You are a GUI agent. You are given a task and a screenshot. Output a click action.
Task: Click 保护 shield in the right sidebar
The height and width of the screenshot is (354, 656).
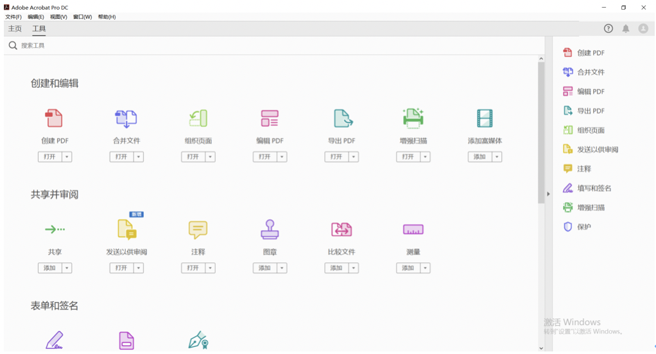(x=577, y=226)
